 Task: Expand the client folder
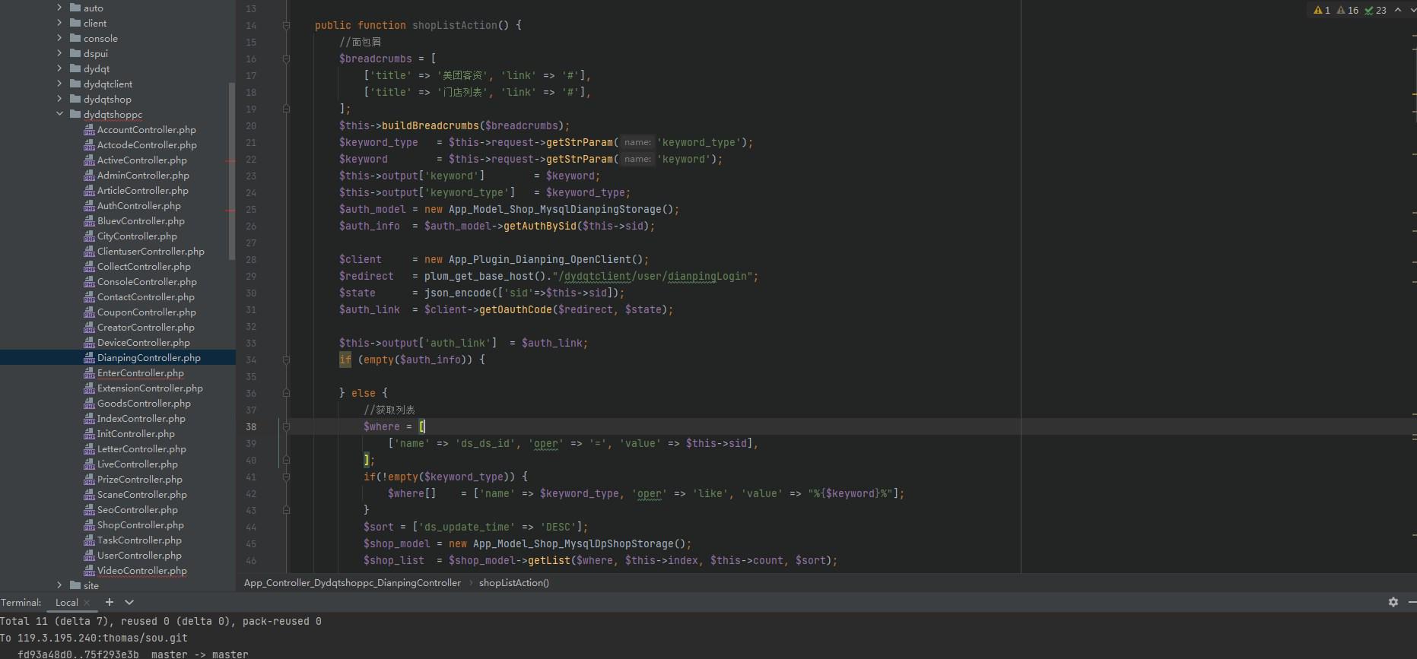click(59, 23)
